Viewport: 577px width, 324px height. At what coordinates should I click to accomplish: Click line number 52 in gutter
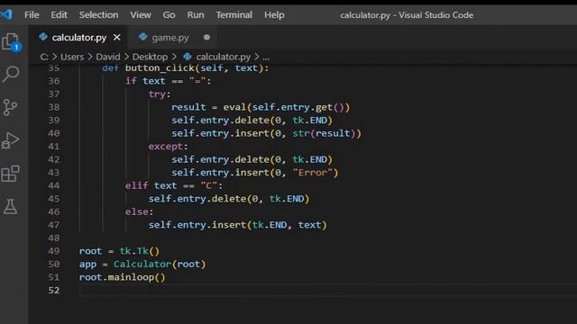tap(54, 290)
